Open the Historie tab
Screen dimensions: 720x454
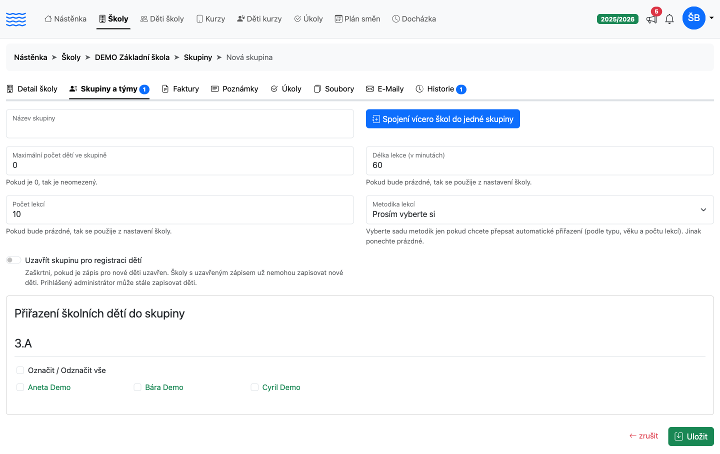tap(440, 89)
